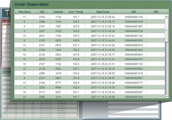This screenshot has height=120, width=172.
Task: Click the scroll up arrow in Under Observation table
Action: click(x=167, y=16)
